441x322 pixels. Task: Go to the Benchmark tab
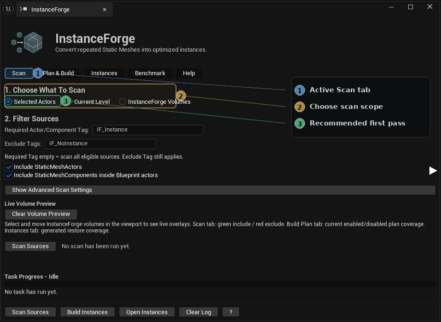(x=150, y=73)
